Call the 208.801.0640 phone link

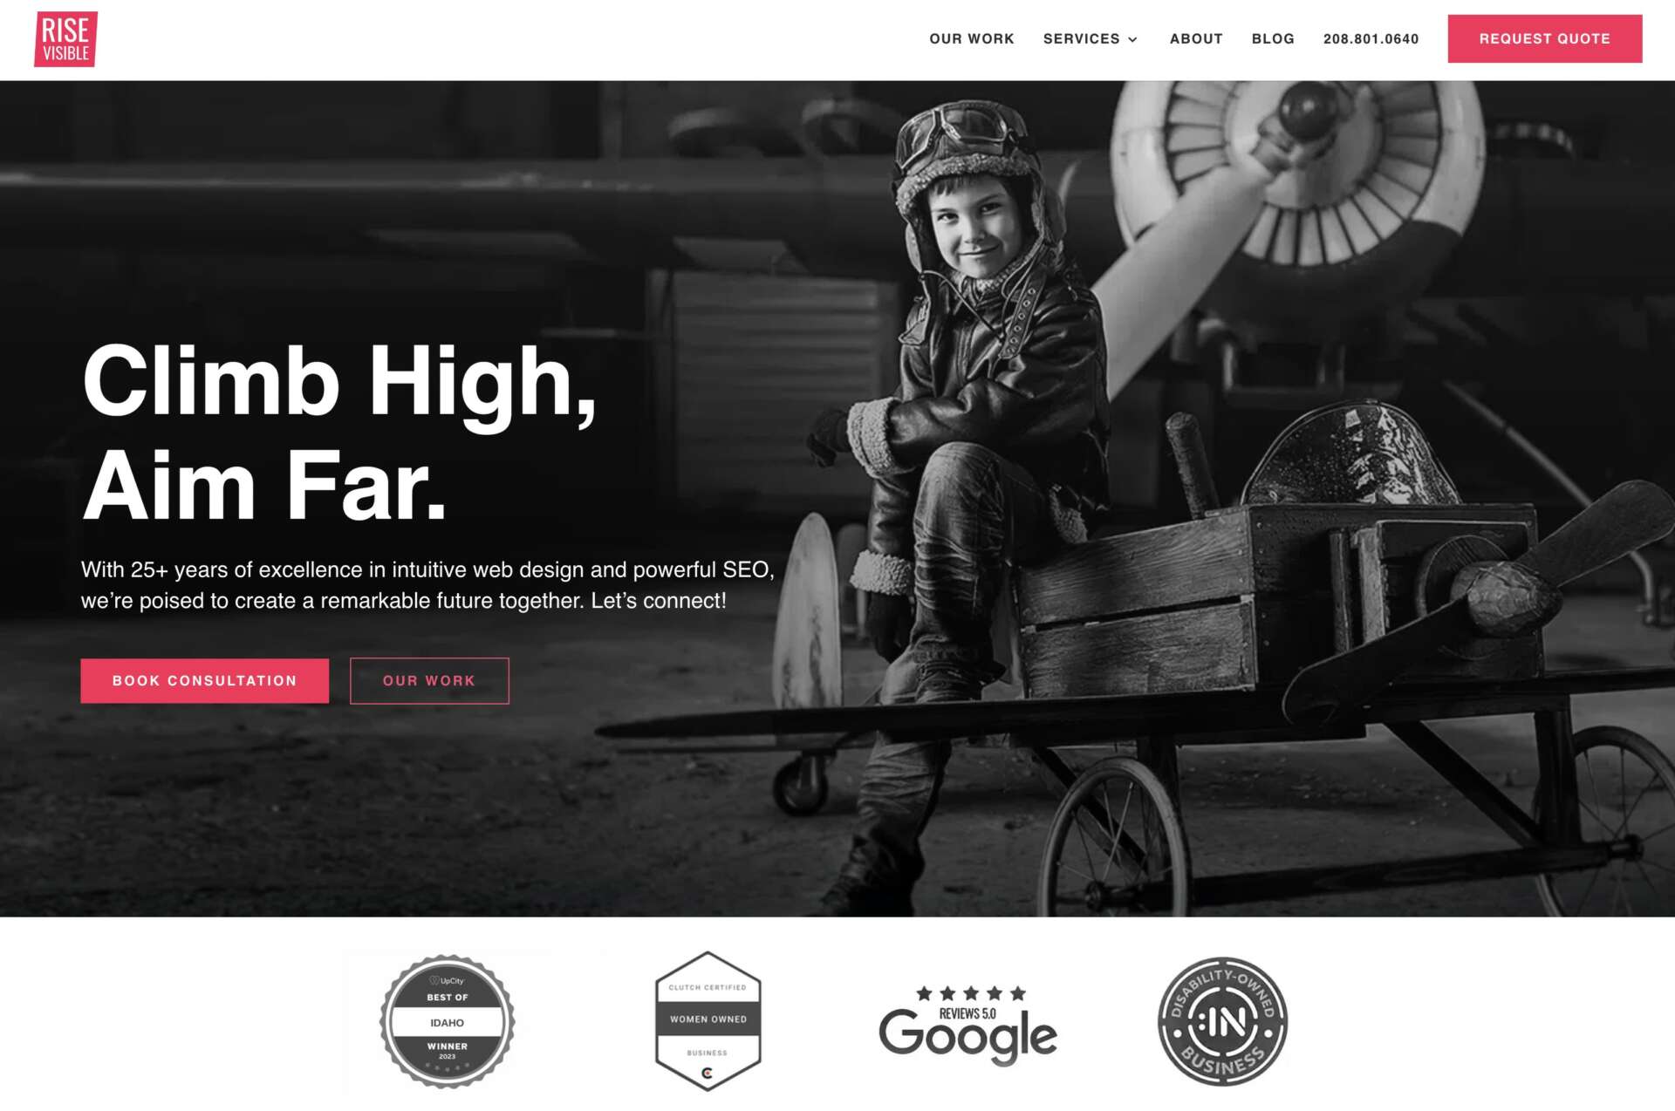point(1371,39)
